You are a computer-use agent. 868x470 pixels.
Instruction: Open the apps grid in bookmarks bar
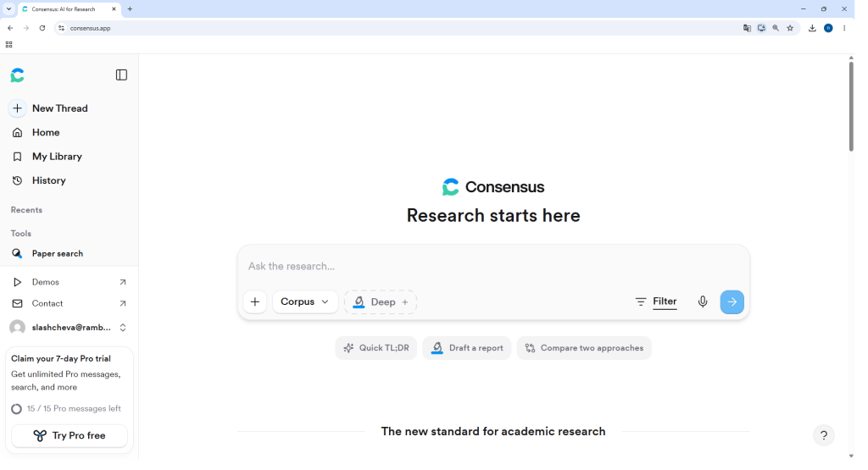tap(8, 45)
